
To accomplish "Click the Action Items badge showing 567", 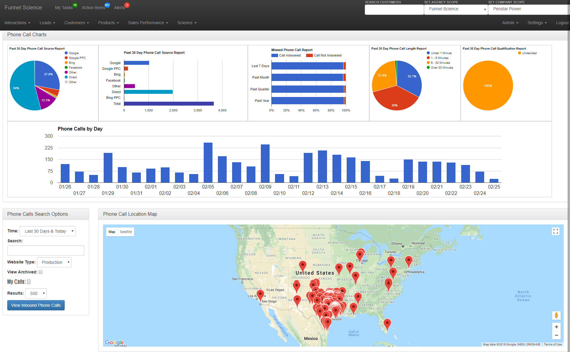I will point(107,5).
